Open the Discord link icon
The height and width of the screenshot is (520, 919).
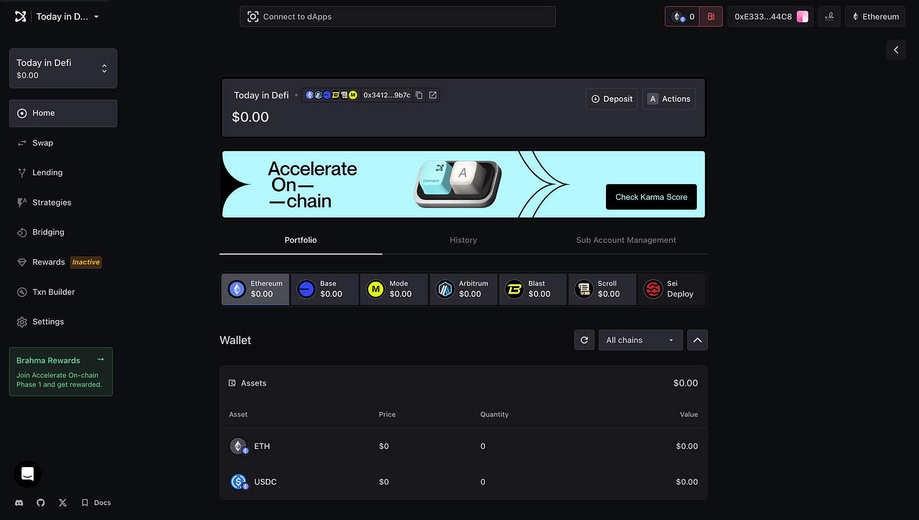(x=19, y=502)
